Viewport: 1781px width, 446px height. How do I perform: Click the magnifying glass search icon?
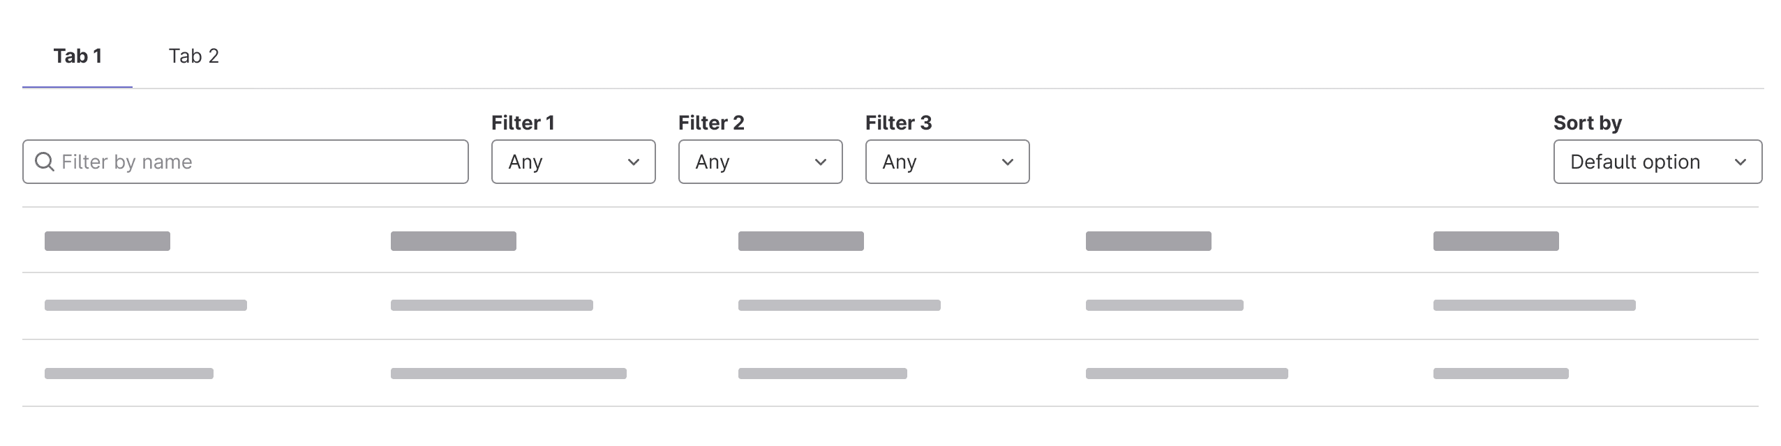(45, 162)
